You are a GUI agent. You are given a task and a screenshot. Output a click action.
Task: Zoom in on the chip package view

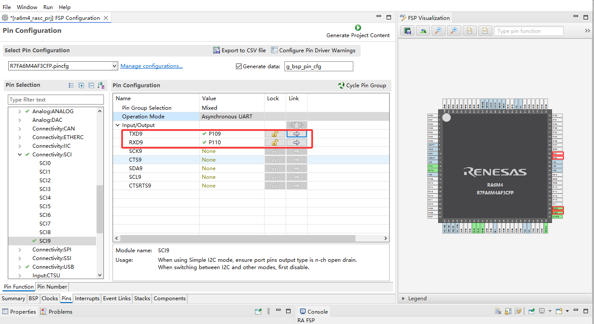(x=454, y=31)
